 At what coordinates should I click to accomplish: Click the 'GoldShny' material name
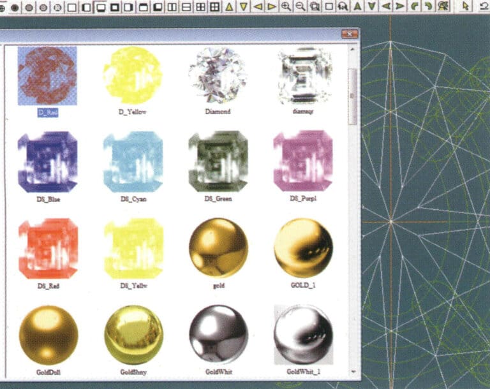(133, 372)
